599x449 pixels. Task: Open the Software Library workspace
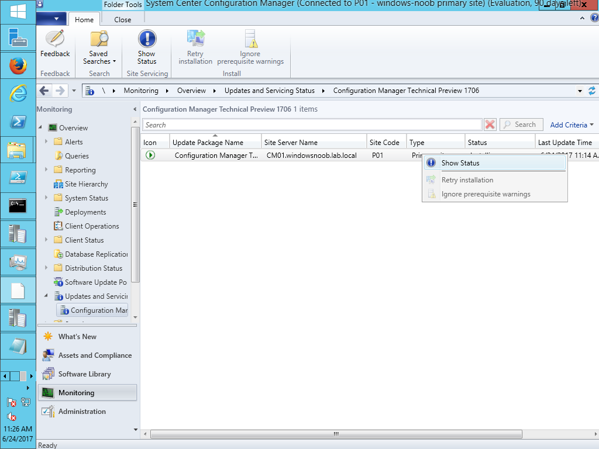pyautogui.click(x=88, y=374)
